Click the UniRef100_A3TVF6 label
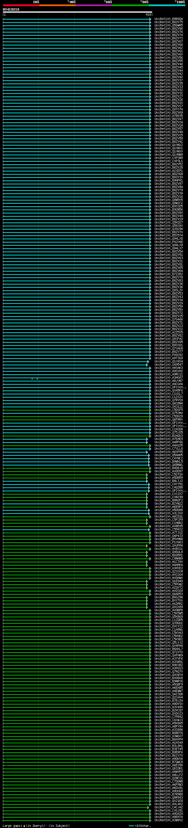This screenshot has width=188, height=828. pyautogui.click(x=169, y=659)
